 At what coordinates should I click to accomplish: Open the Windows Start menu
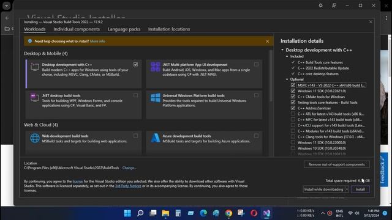(x=127, y=213)
